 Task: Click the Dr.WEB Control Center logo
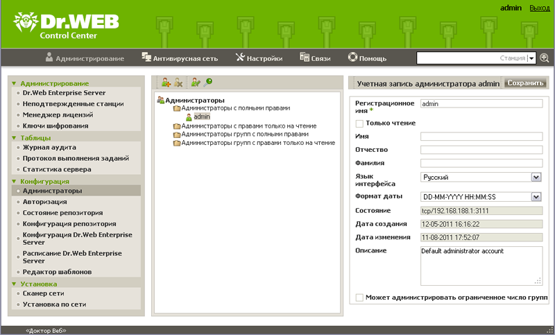(66, 25)
